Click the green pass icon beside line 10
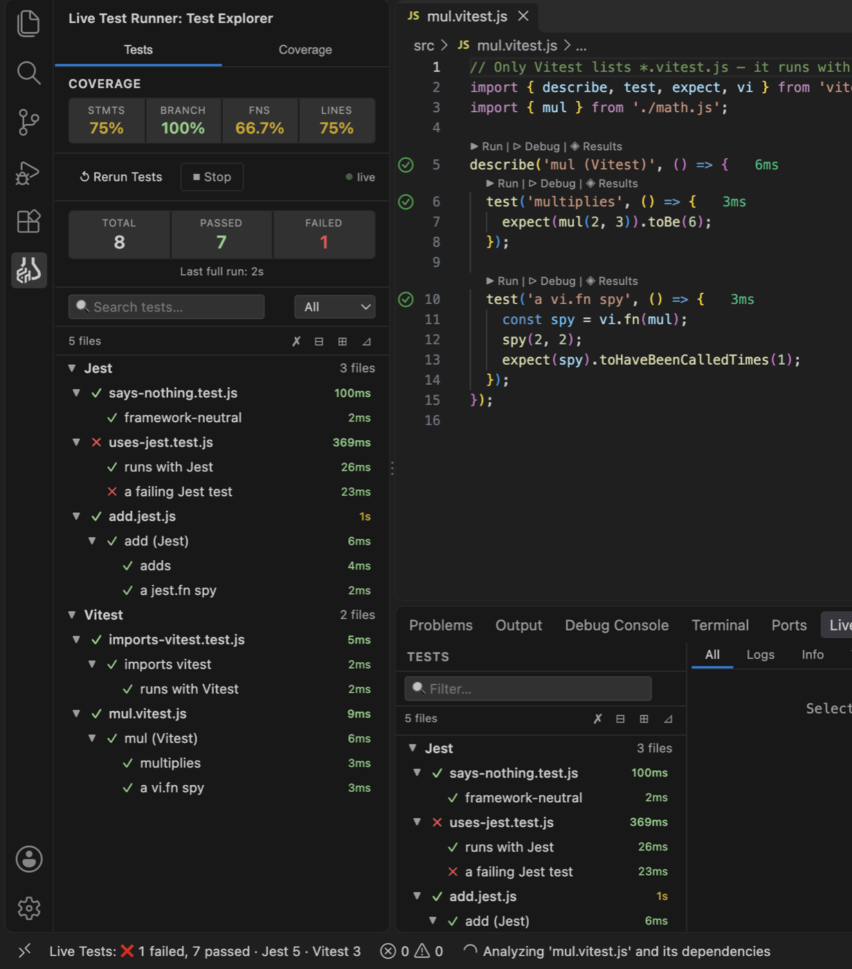852x969 pixels. coord(406,299)
